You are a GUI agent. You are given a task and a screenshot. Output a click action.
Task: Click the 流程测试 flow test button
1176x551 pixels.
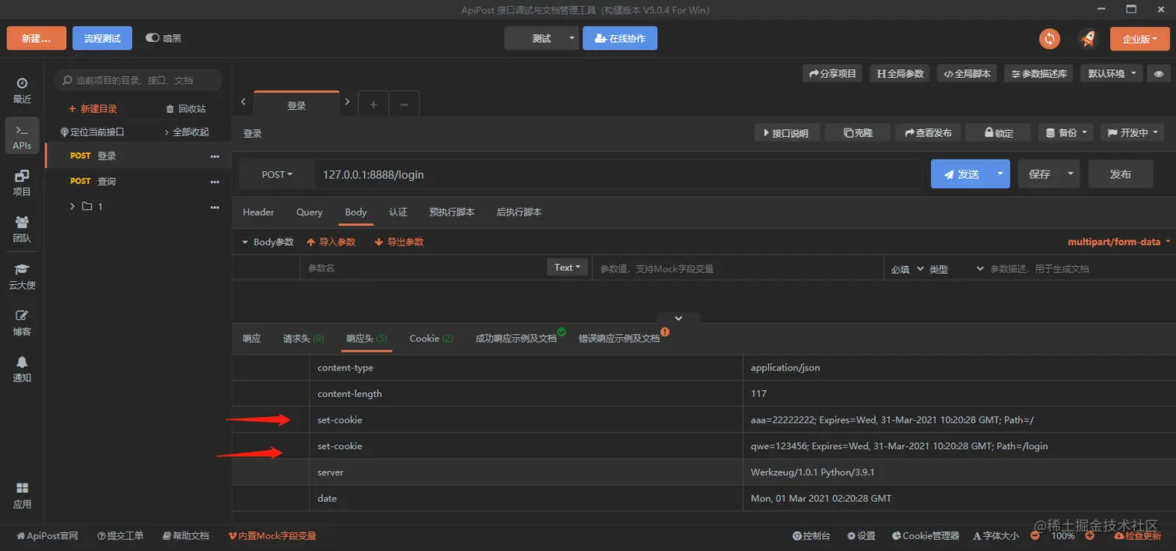[x=103, y=38]
